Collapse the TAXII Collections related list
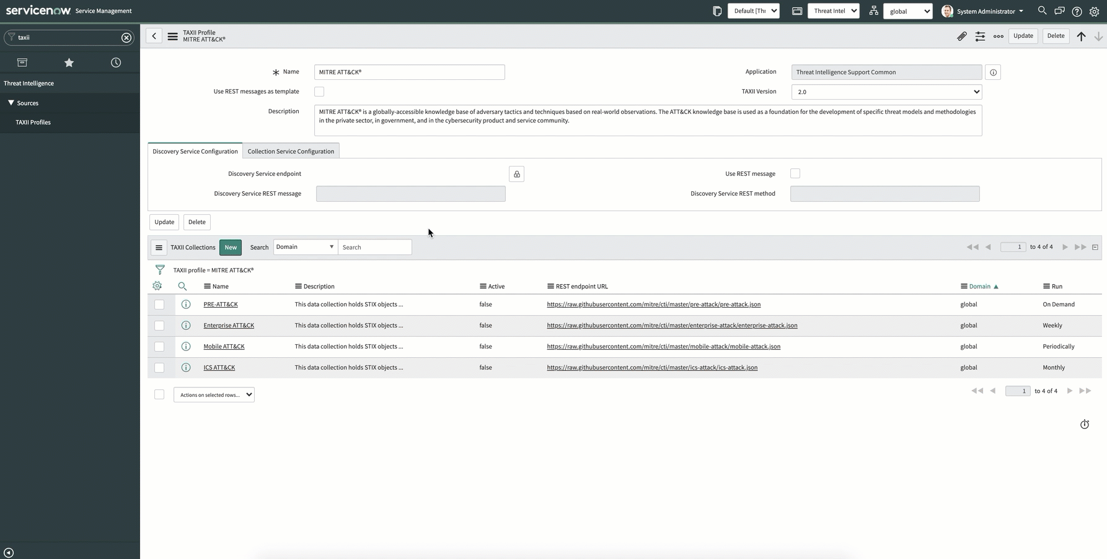Viewport: 1107px width, 559px height. (x=1095, y=247)
